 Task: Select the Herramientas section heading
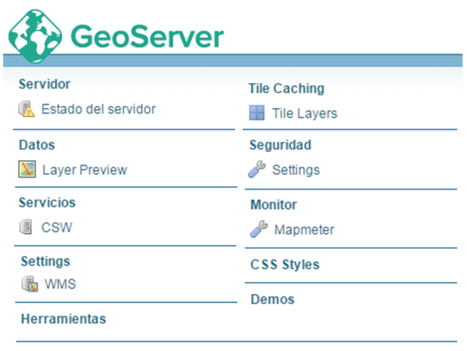coord(64,319)
